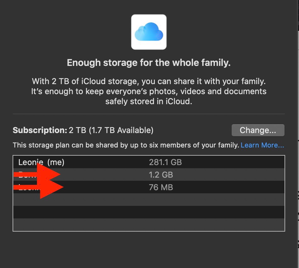Click the iCloud cloud icon

pyautogui.click(x=149, y=32)
